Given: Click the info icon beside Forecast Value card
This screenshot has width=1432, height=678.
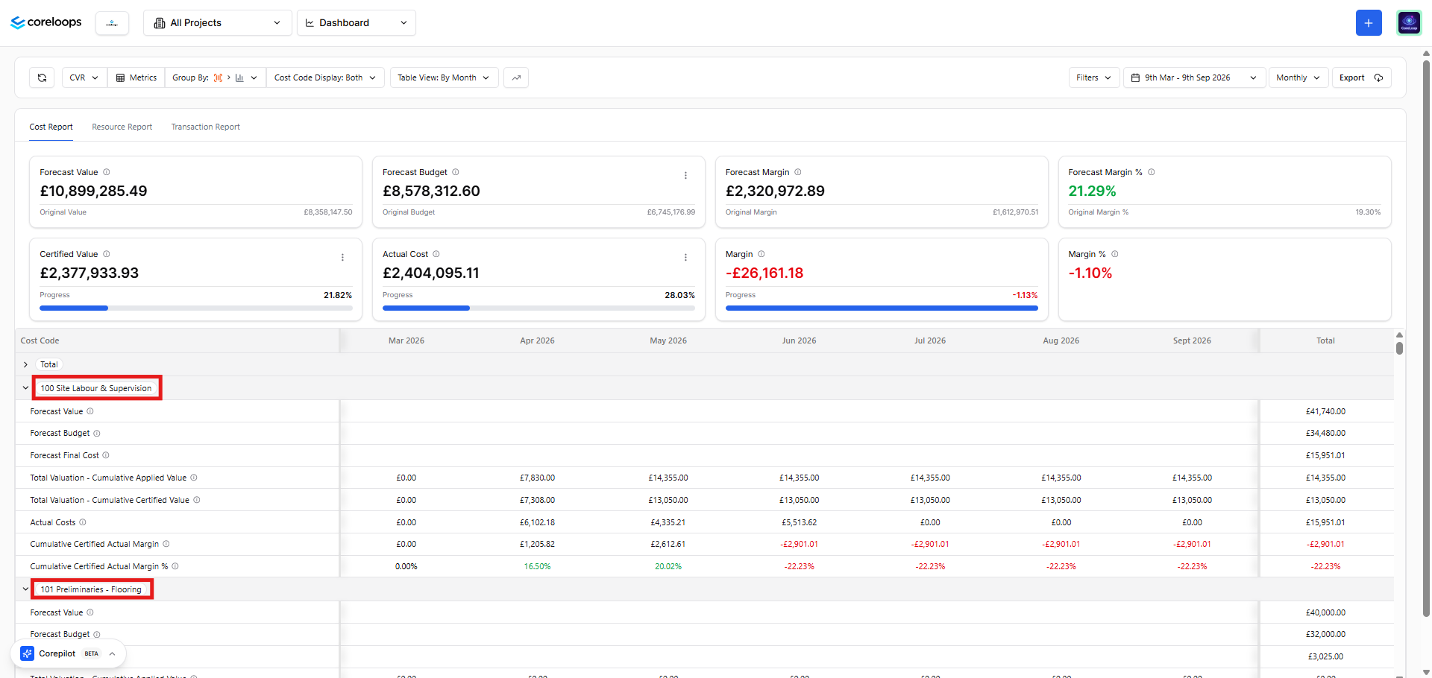Looking at the screenshot, I should coord(107,172).
